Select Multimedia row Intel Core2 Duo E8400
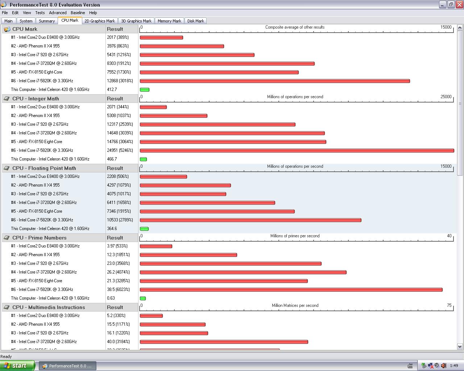This screenshot has width=464, height=371. pyautogui.click(x=45, y=316)
